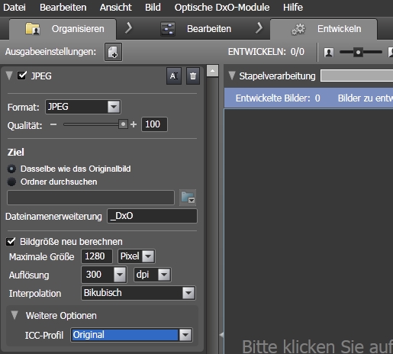Click the thumbnail size slider
Screen dimensions: 393x354
(x=358, y=53)
